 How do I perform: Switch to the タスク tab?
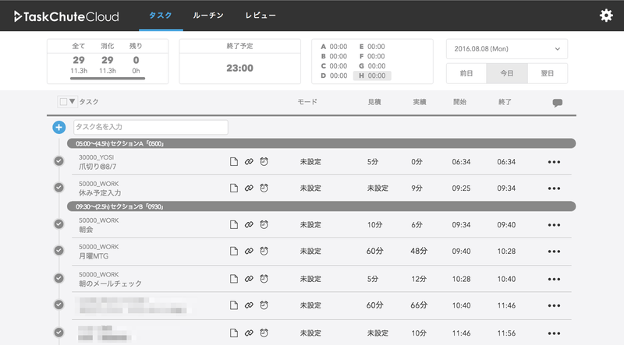pos(161,16)
